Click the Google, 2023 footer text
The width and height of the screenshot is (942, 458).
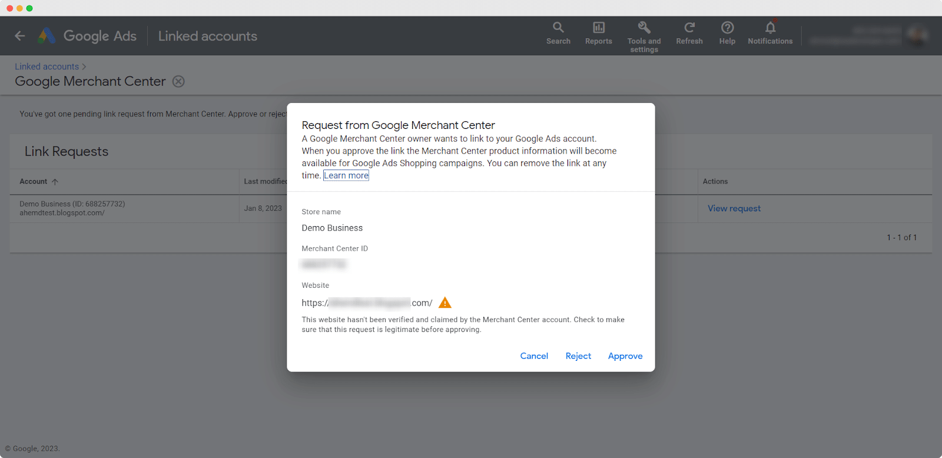(x=32, y=449)
